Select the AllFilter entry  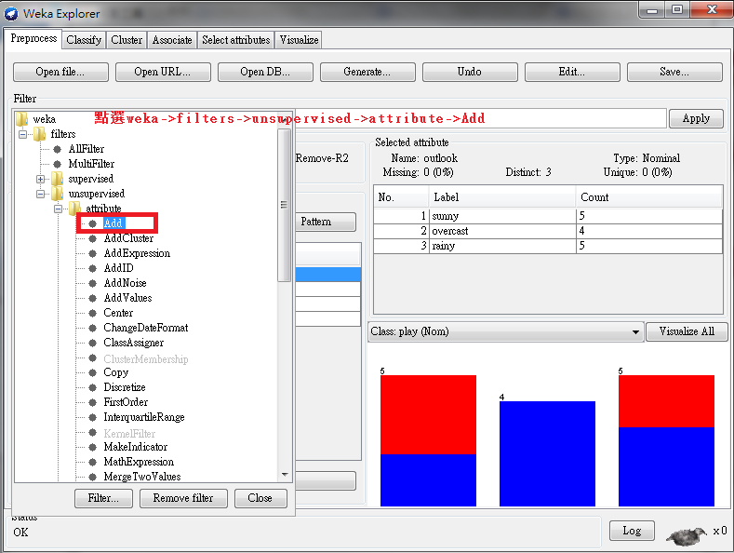(x=87, y=149)
